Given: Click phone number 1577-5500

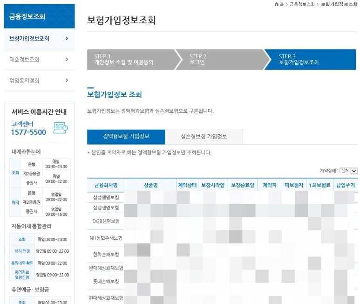Looking at the screenshot, I should [x=28, y=132].
